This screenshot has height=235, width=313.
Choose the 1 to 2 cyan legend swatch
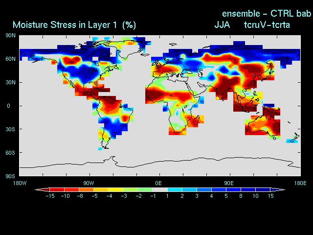click(x=175, y=189)
